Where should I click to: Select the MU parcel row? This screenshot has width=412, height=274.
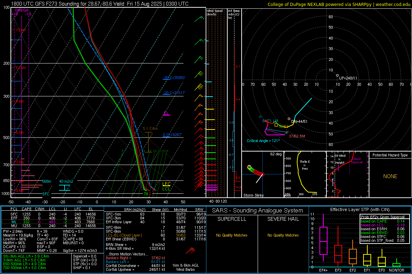tap(53, 226)
